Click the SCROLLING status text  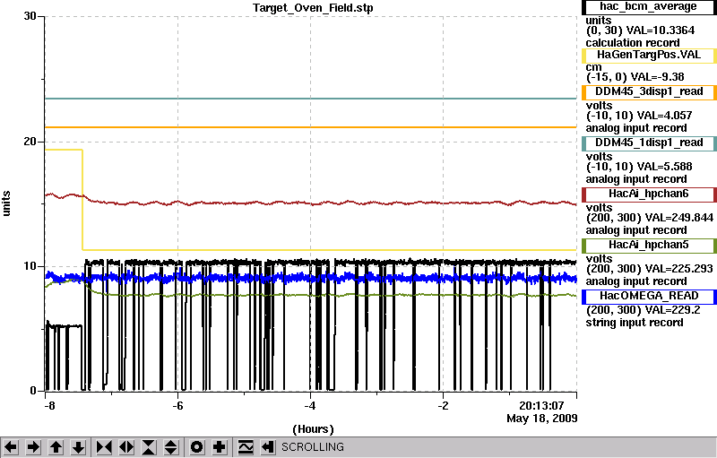pyautogui.click(x=312, y=447)
